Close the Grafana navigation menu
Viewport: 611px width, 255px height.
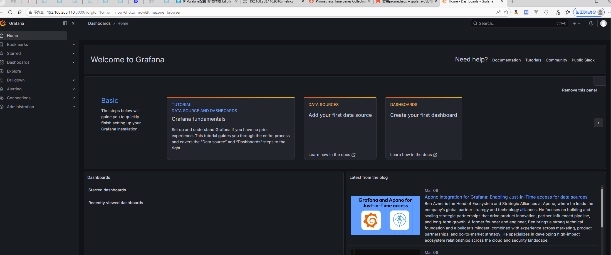pos(73,23)
